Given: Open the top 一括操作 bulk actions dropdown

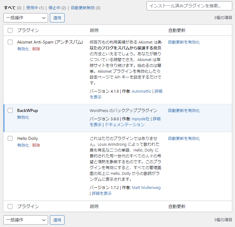Looking at the screenshot, I should pyautogui.click(x=26, y=18).
